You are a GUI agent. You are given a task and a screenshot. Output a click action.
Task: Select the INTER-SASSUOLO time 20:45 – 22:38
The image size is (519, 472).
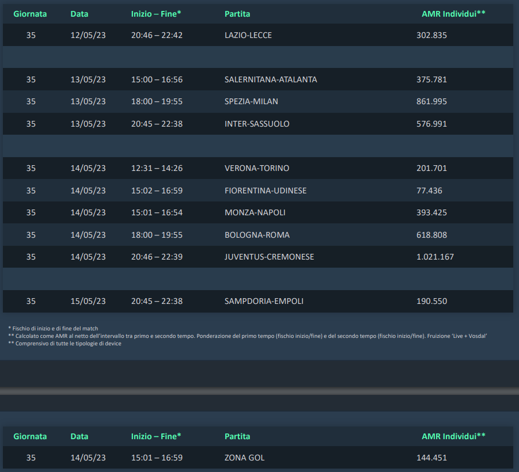coord(157,124)
